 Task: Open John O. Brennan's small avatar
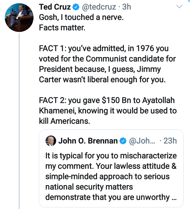click(51, 141)
